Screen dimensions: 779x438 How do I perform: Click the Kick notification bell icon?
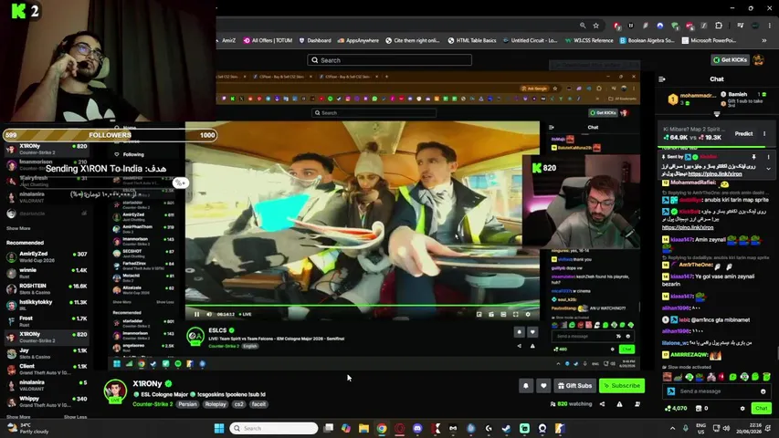pyautogui.click(x=526, y=385)
